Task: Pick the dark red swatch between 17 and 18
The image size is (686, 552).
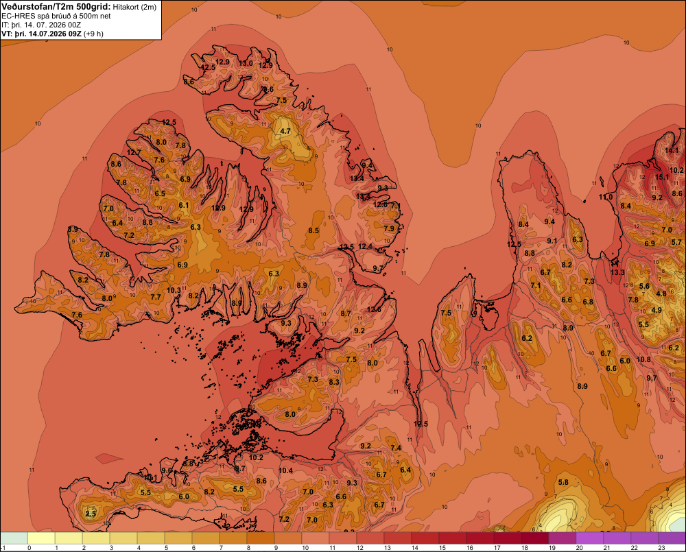Action: pos(508,538)
